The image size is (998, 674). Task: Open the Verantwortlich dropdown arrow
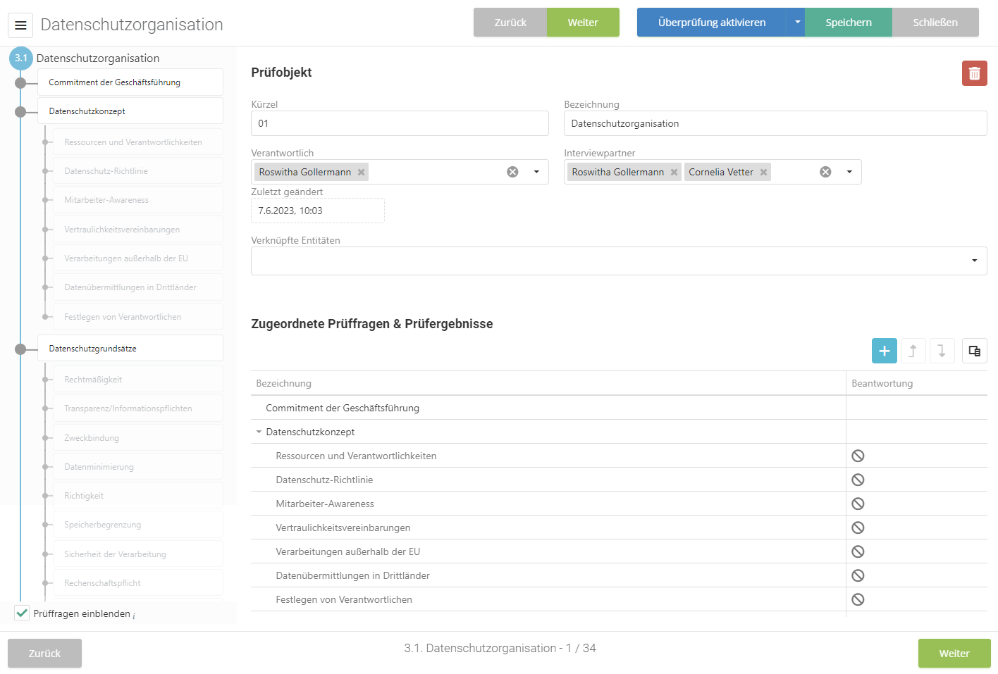536,172
